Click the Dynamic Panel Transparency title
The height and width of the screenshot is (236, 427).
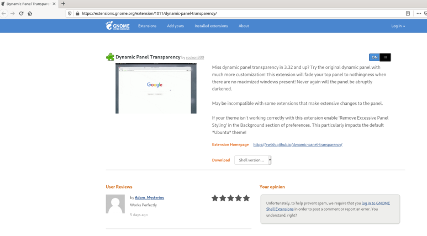tap(148, 57)
